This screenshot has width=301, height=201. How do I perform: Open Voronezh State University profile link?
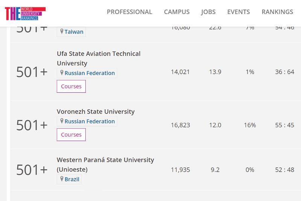pos(96,111)
